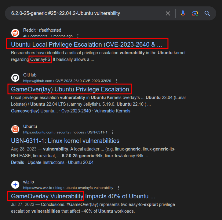The width and height of the screenshot is (222, 220).
Task: Start voice search with microphone icon
Action: tap(183, 13)
